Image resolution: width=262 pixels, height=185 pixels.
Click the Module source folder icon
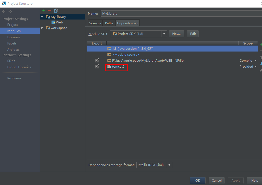109,55
